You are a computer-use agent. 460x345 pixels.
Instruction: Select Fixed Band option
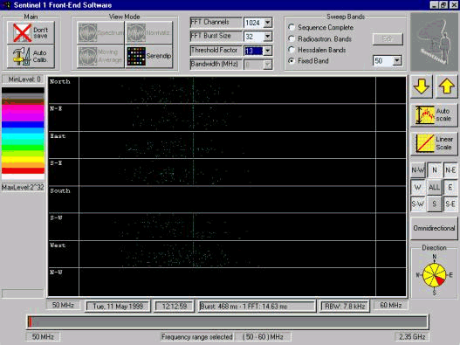(292, 61)
